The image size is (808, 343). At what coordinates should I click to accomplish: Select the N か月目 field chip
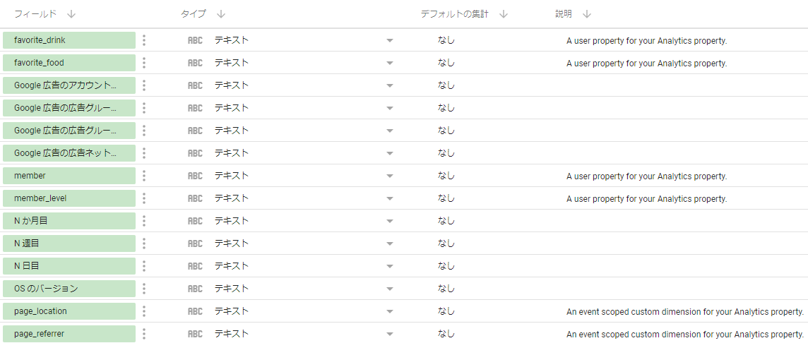coord(69,221)
